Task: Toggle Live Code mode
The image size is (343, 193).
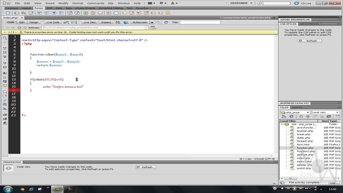Action: point(53,22)
